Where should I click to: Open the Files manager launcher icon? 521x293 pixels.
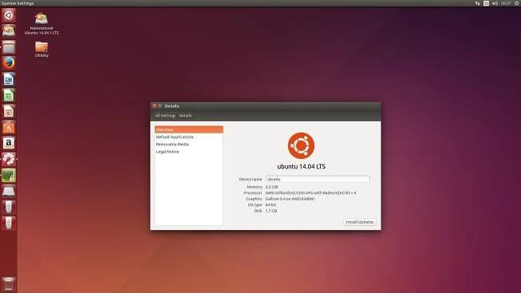(x=9, y=47)
